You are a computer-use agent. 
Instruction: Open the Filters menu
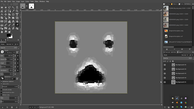(36, 2)
